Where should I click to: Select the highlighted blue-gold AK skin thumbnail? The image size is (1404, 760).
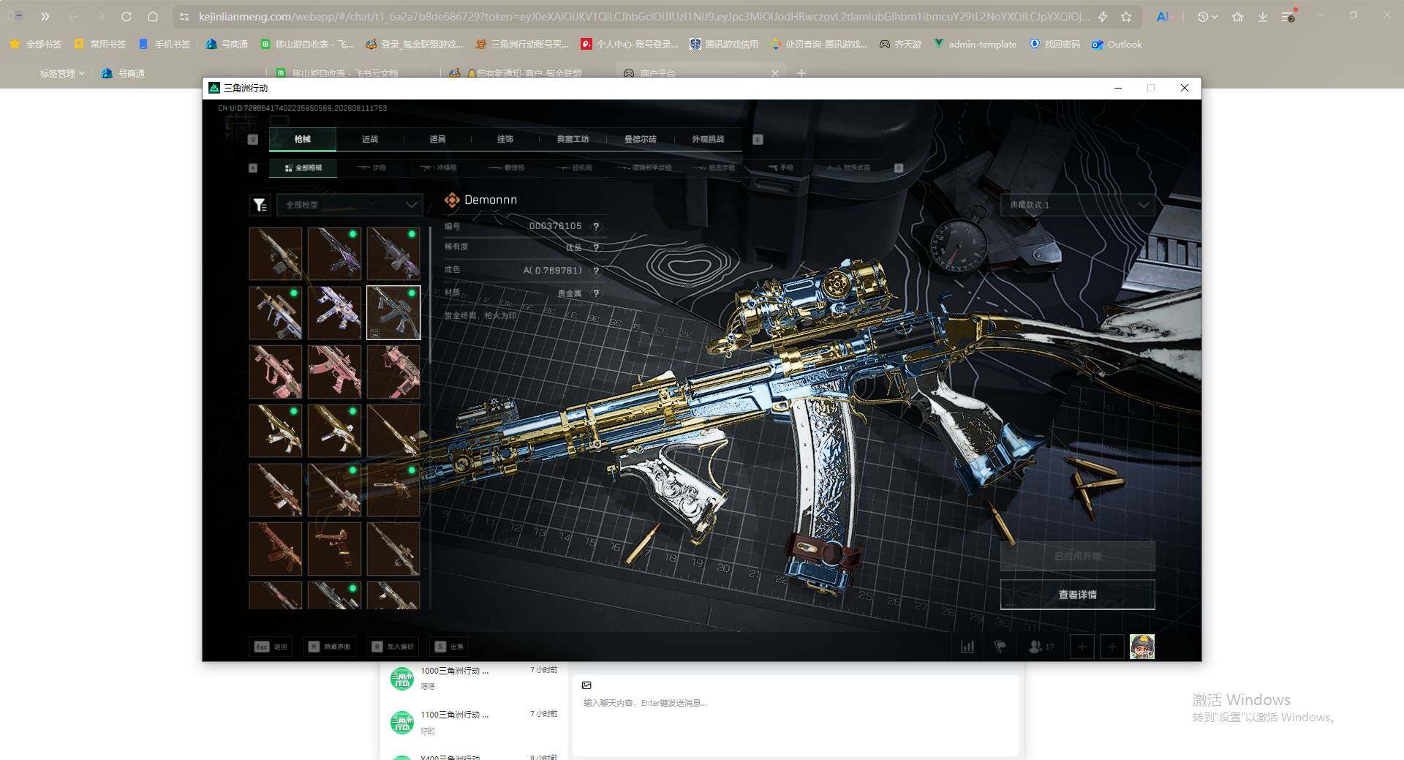(393, 312)
